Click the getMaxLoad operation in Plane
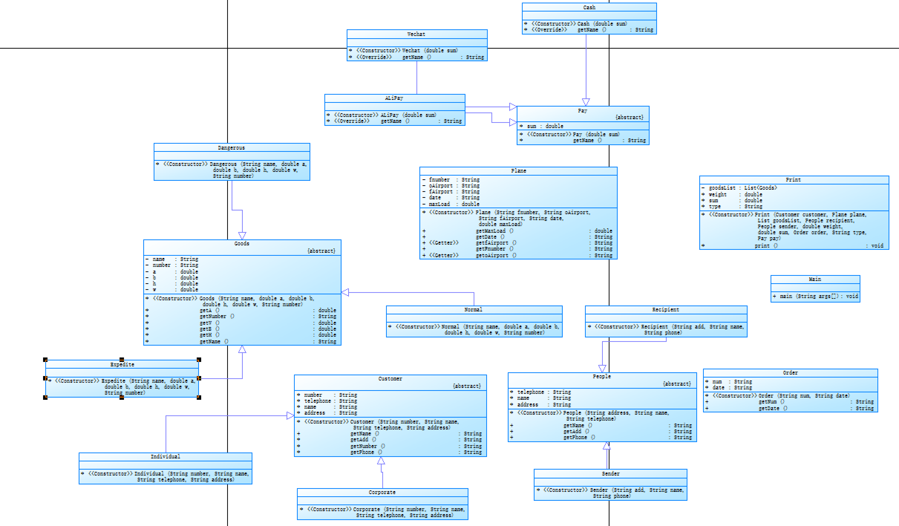 [x=491, y=231]
